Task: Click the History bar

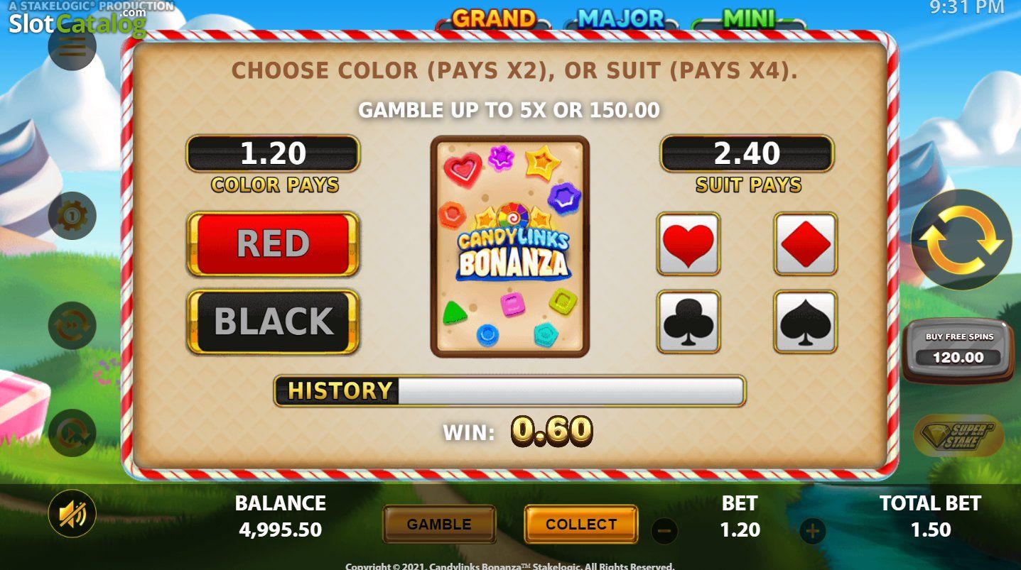Action: point(510,390)
